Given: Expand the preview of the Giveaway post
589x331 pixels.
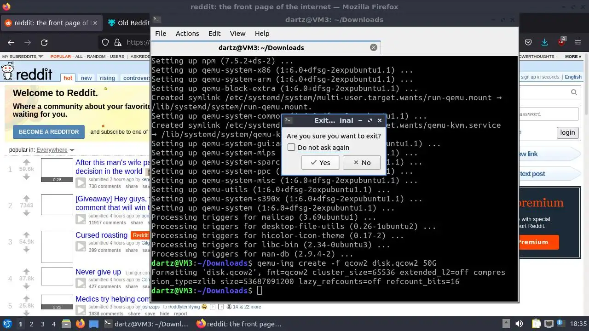Looking at the screenshot, I should 81,219.
